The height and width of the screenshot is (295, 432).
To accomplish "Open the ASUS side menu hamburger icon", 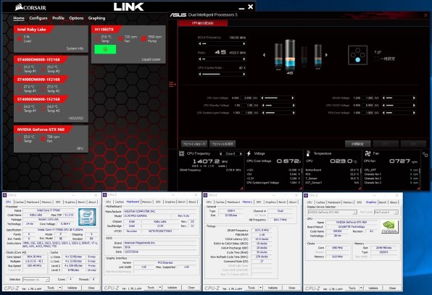I will coord(172,85).
